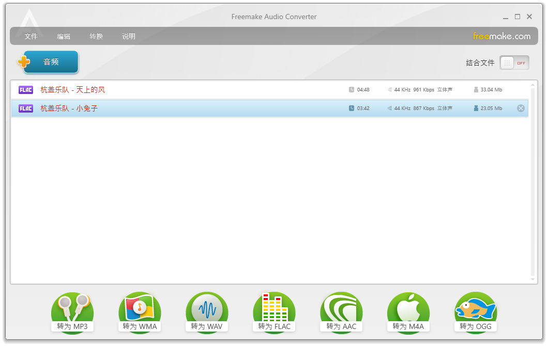Open the 文件 menu

pyautogui.click(x=31, y=36)
